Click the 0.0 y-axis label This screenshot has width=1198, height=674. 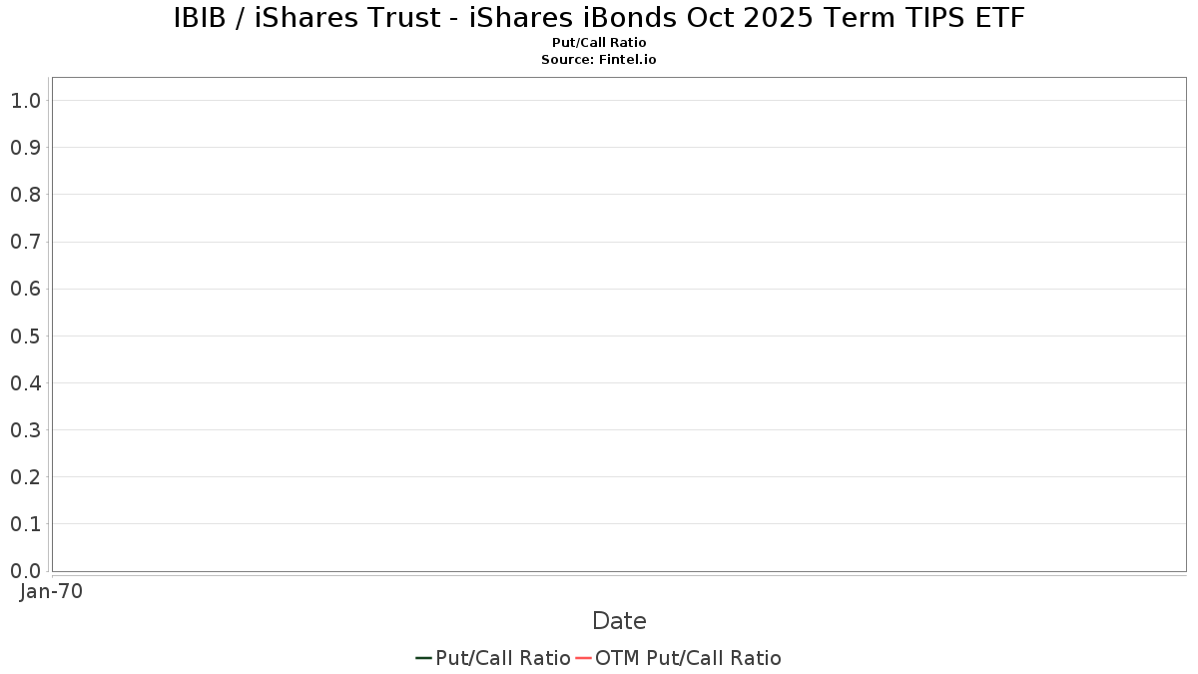[x=25, y=570]
